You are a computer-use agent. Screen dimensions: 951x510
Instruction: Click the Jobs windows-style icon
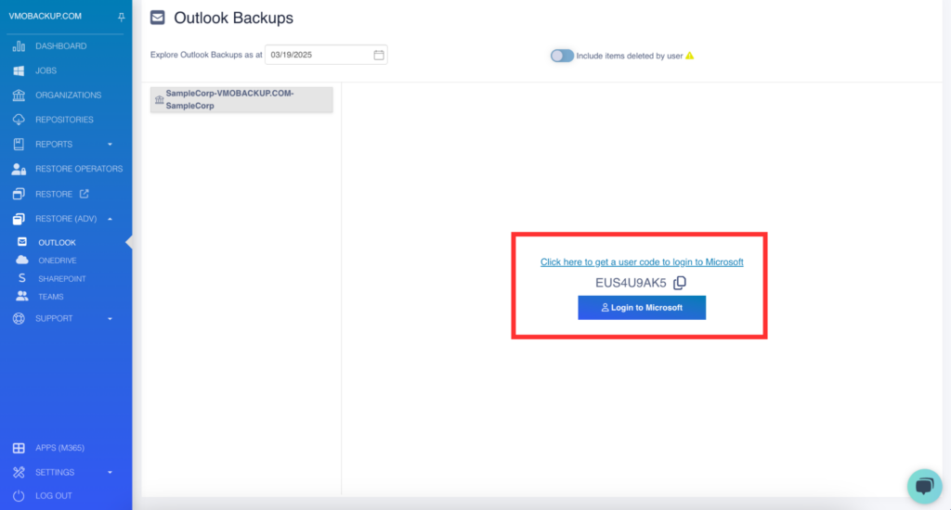click(19, 70)
